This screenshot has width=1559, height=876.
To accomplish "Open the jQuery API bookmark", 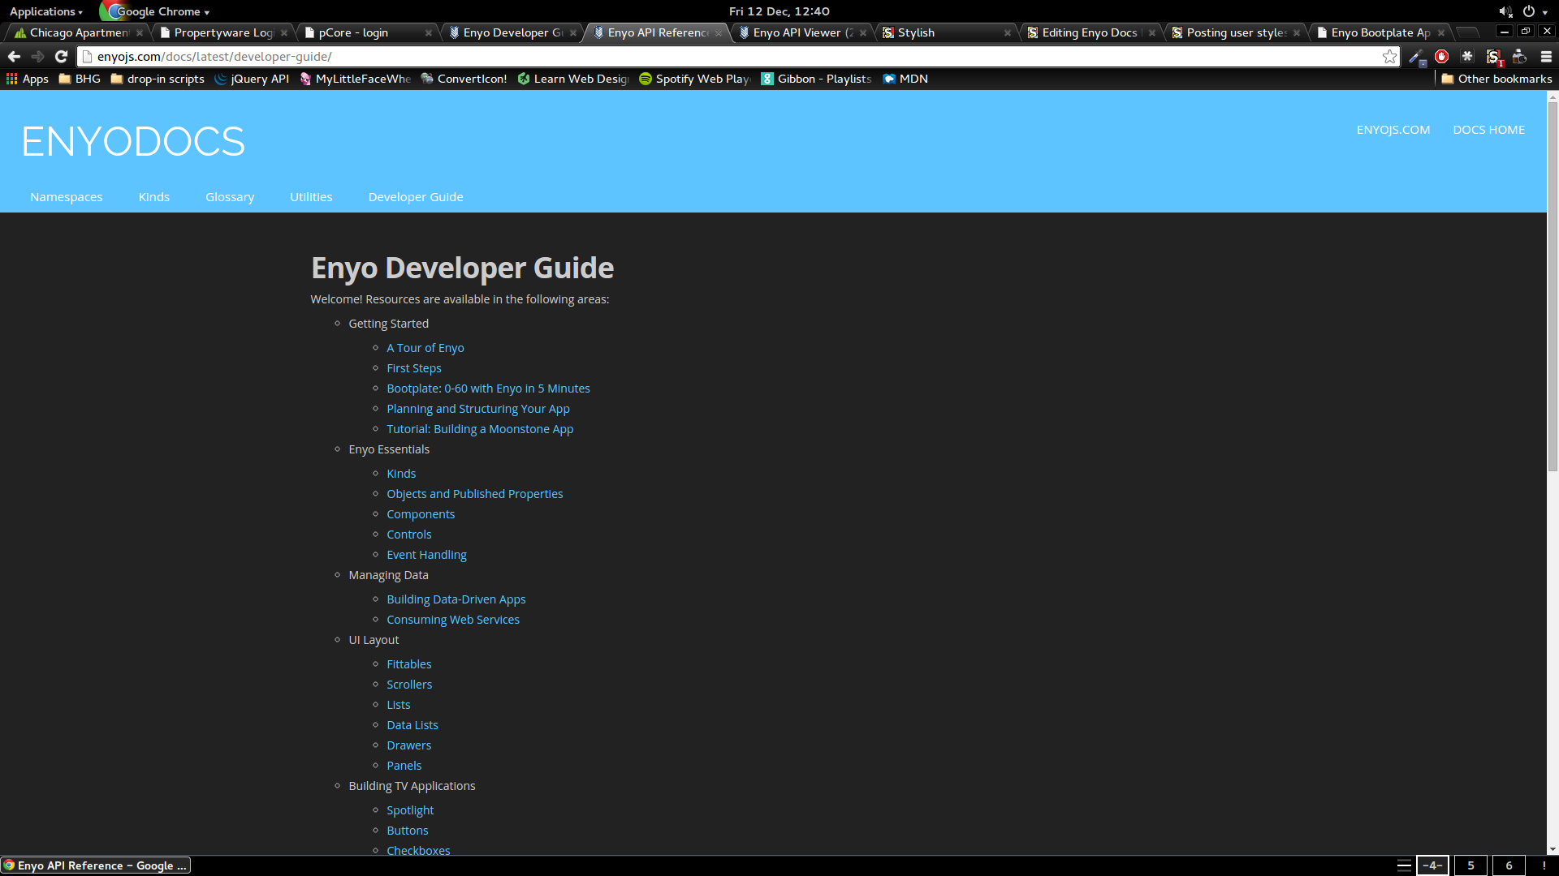I will pos(252,79).
